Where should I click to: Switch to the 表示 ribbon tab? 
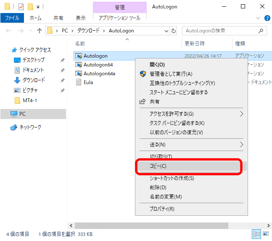81,18
